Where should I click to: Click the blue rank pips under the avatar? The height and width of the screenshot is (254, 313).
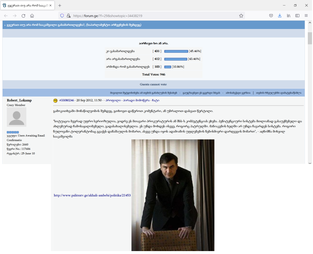[13, 132]
